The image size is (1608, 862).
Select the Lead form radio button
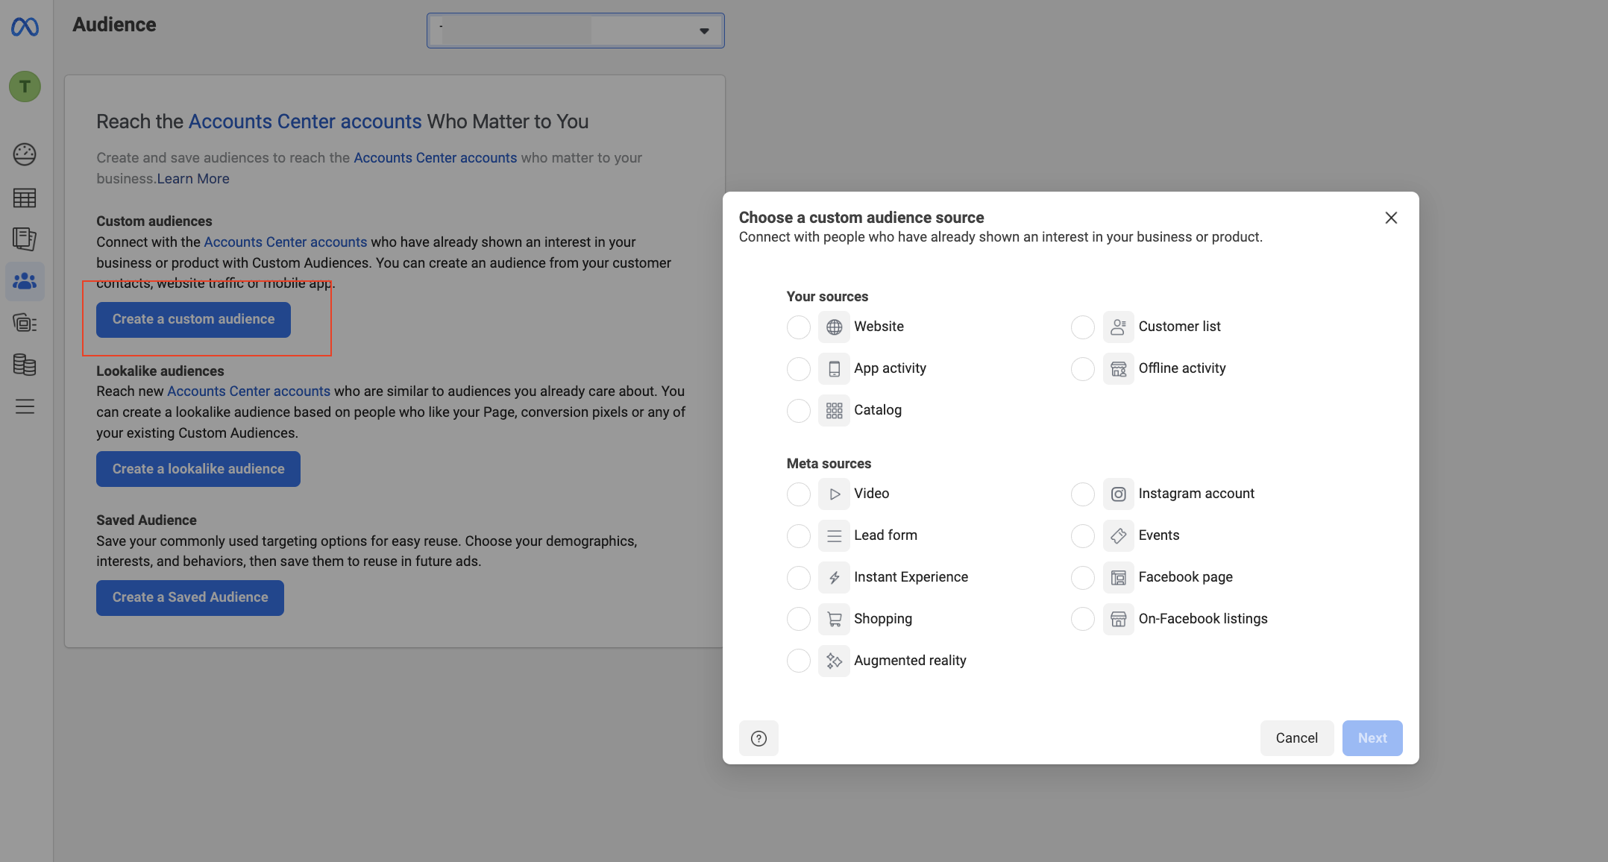point(798,535)
